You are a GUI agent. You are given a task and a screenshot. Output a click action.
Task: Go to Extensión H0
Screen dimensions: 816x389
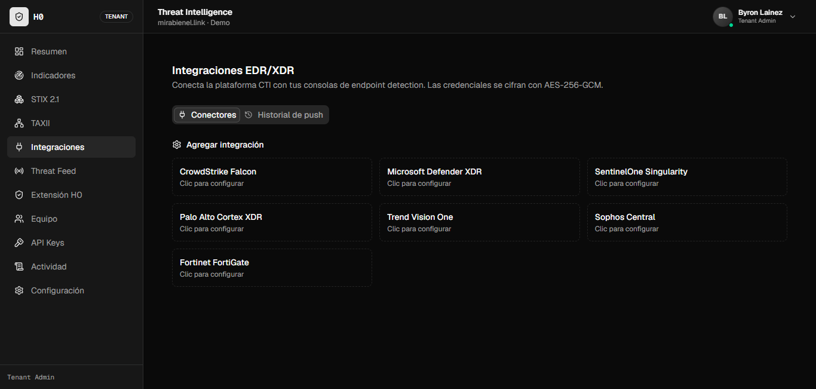click(x=71, y=195)
